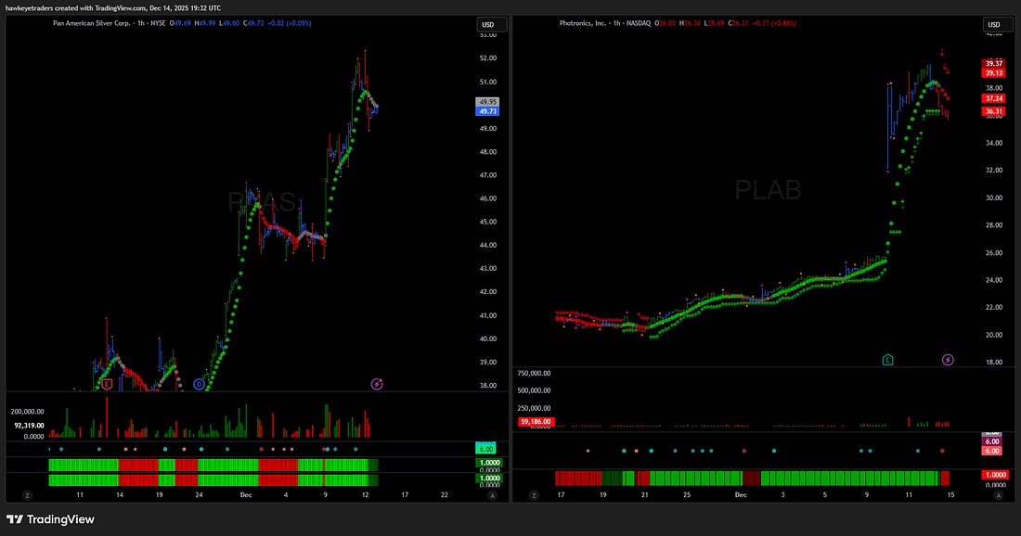
Task: Click the blue 49.73 price label
Action: [487, 112]
